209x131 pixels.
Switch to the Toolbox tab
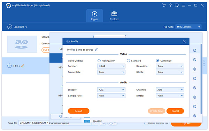pyautogui.click(x=114, y=16)
